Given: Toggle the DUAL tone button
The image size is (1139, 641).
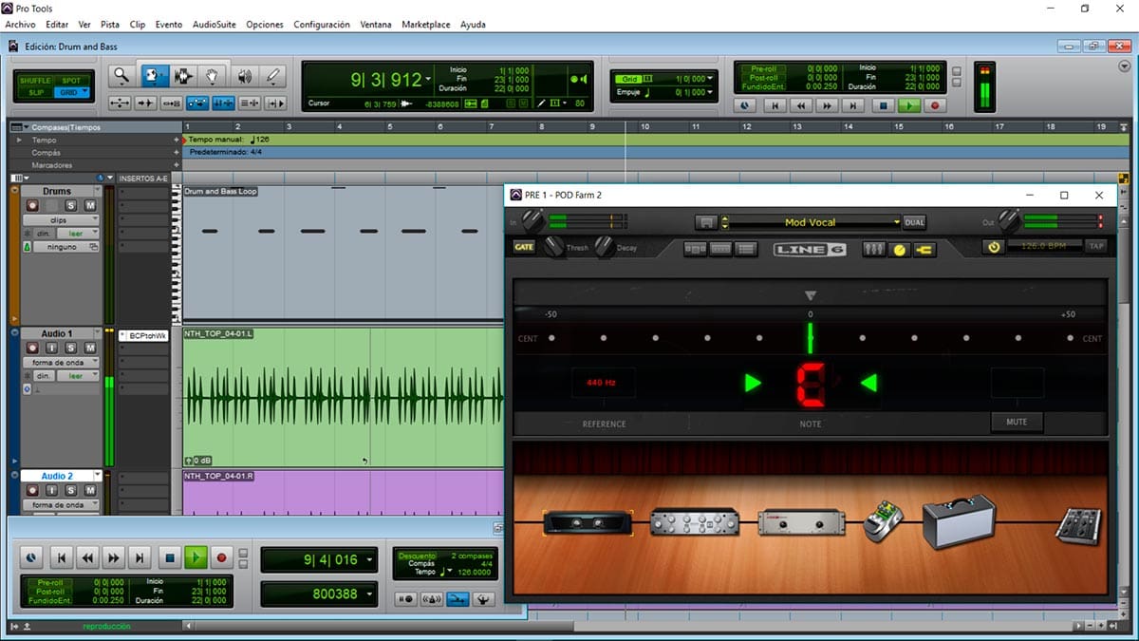Looking at the screenshot, I should pos(914,222).
